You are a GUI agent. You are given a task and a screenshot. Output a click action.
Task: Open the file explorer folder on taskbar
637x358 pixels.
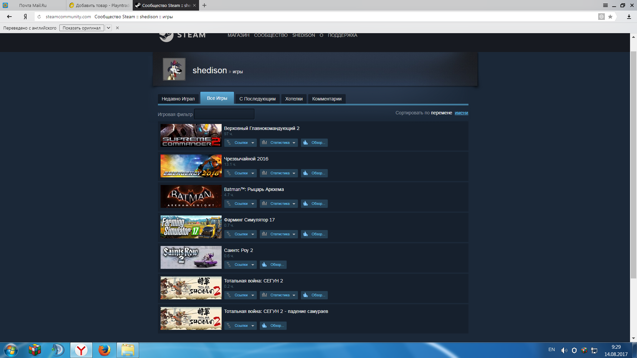click(x=128, y=350)
